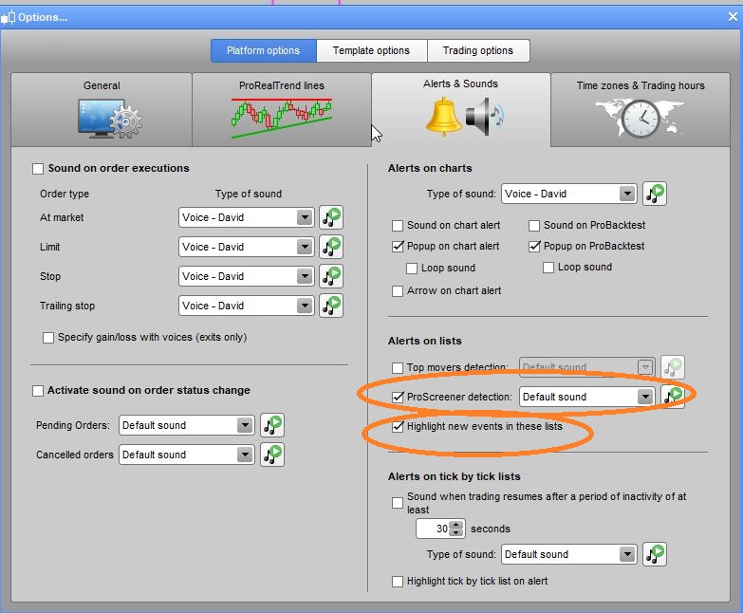Click the Order type column label
743x613 pixels.
click(65, 194)
